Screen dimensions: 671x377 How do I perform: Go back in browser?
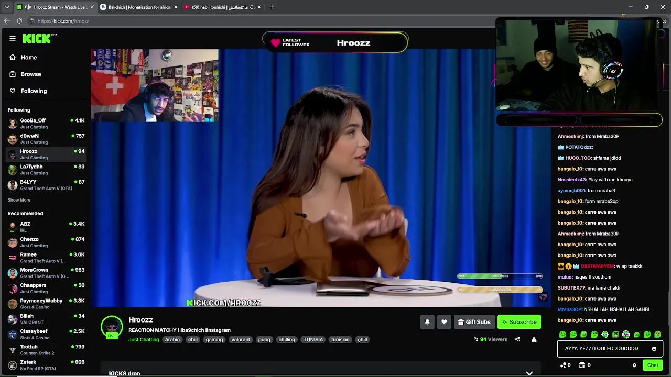click(7, 21)
